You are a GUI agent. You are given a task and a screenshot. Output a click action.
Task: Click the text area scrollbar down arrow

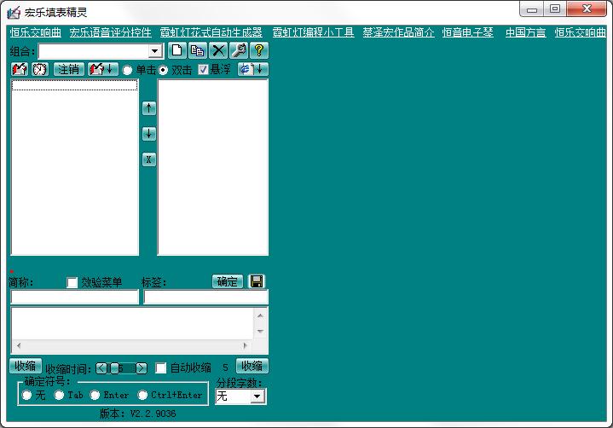coord(260,332)
